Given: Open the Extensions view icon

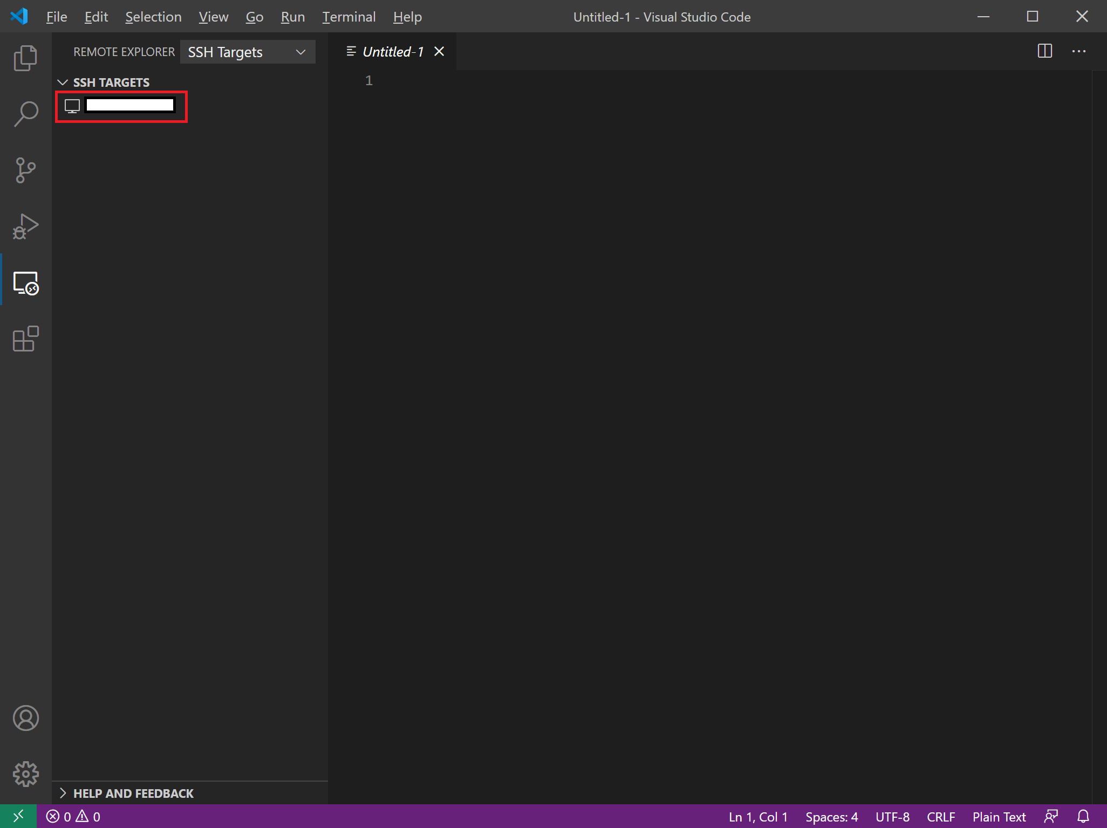Looking at the screenshot, I should pos(25,339).
